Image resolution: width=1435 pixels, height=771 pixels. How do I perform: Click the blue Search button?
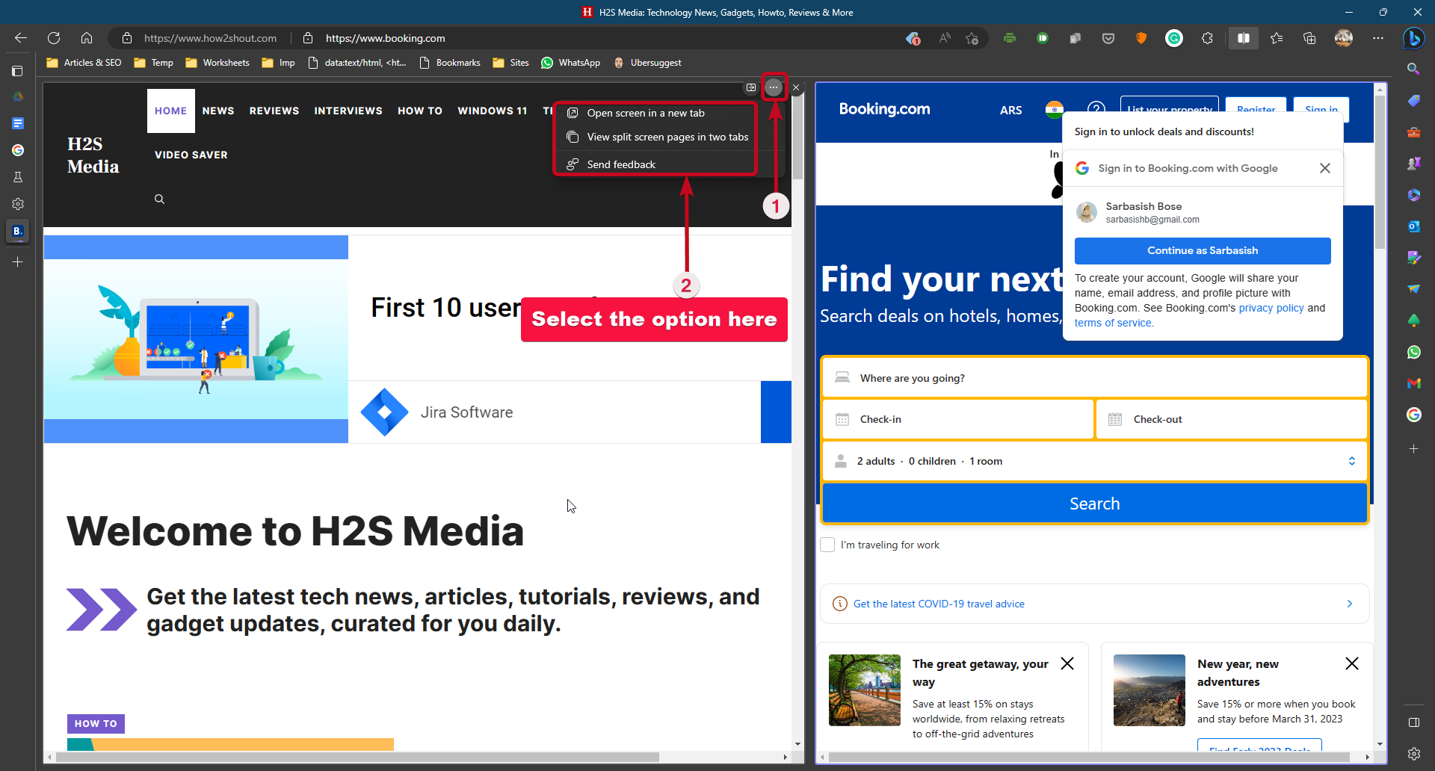coord(1095,504)
